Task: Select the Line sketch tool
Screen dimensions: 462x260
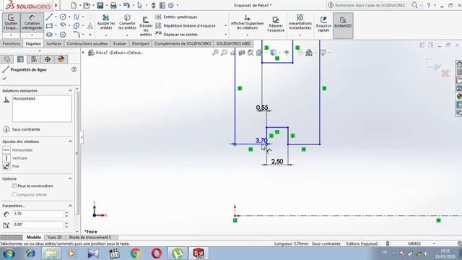Action: 49,17
